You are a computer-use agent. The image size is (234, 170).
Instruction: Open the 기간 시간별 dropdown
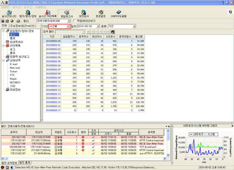click(68, 26)
